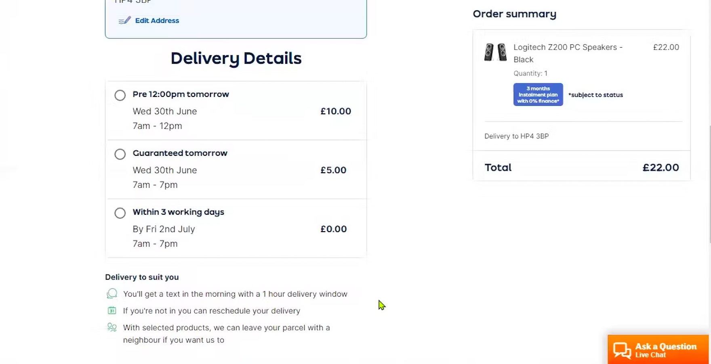Open the Edit Address link

click(x=157, y=21)
